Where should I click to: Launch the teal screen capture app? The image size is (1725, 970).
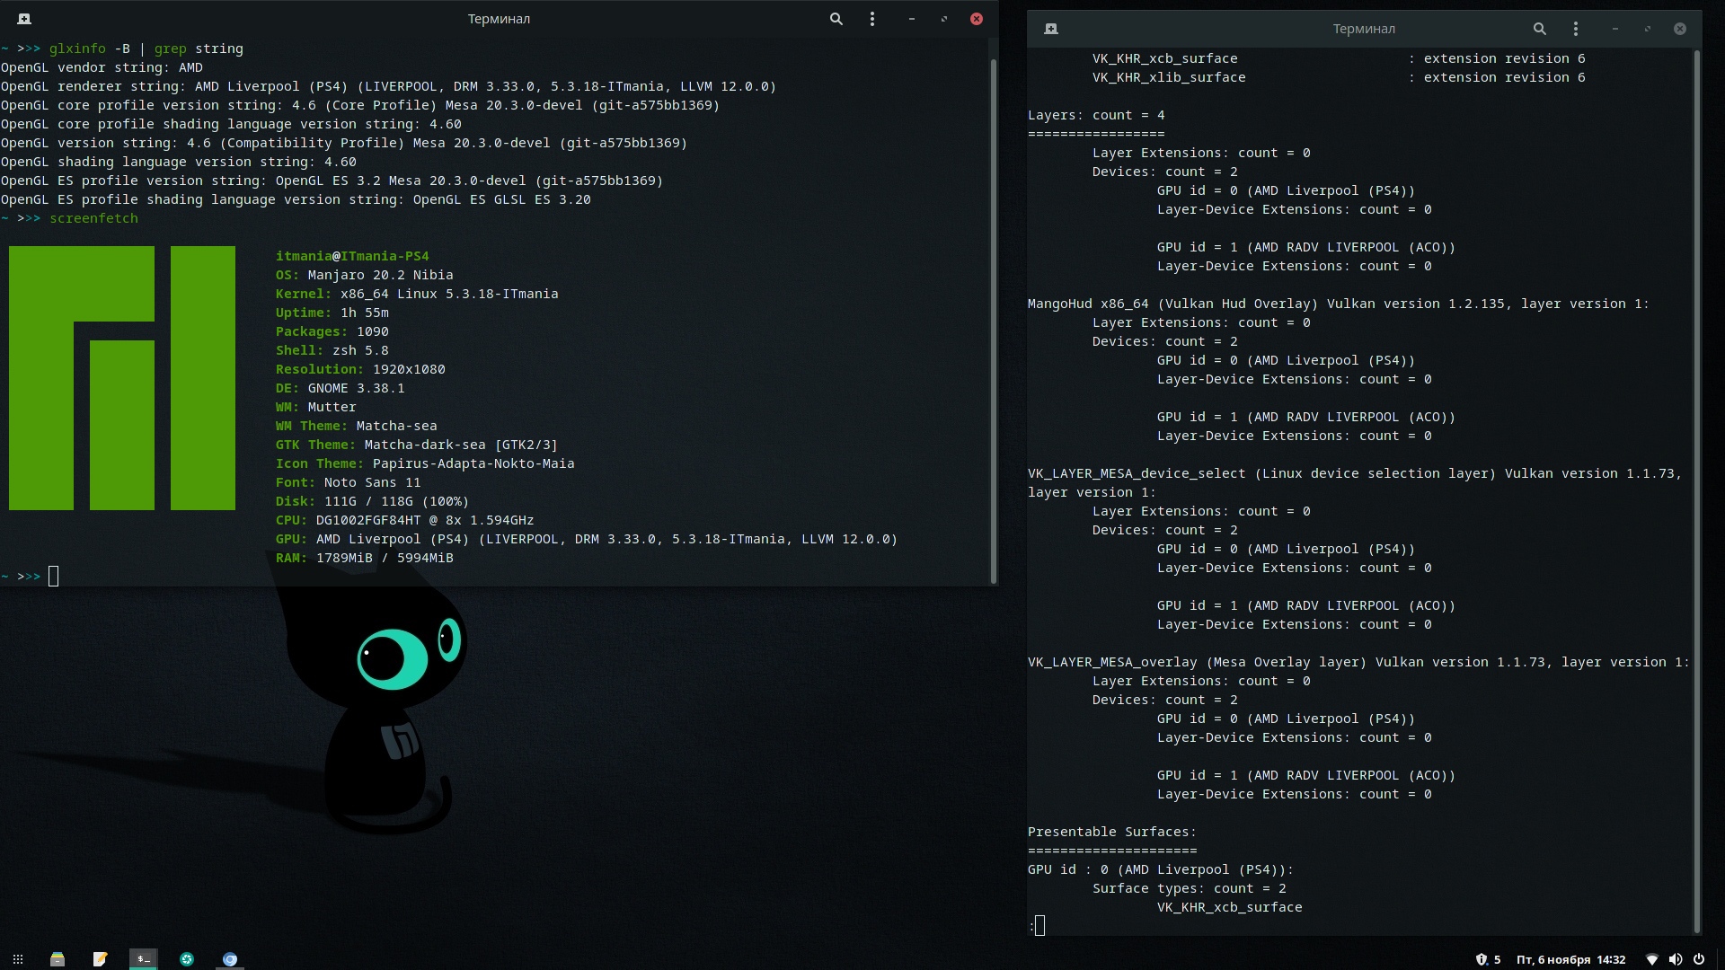click(x=187, y=959)
